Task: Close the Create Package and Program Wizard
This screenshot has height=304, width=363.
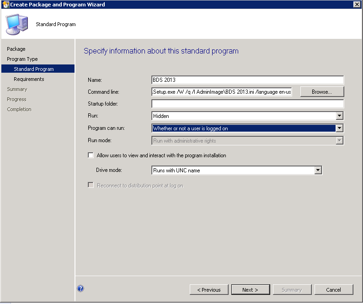Action: point(357,5)
